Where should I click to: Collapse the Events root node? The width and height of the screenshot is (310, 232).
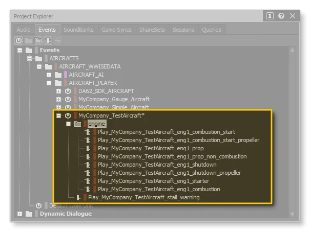point(19,51)
